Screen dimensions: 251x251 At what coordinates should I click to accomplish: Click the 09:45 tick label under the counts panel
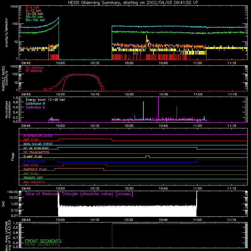(x=26, y=63)
